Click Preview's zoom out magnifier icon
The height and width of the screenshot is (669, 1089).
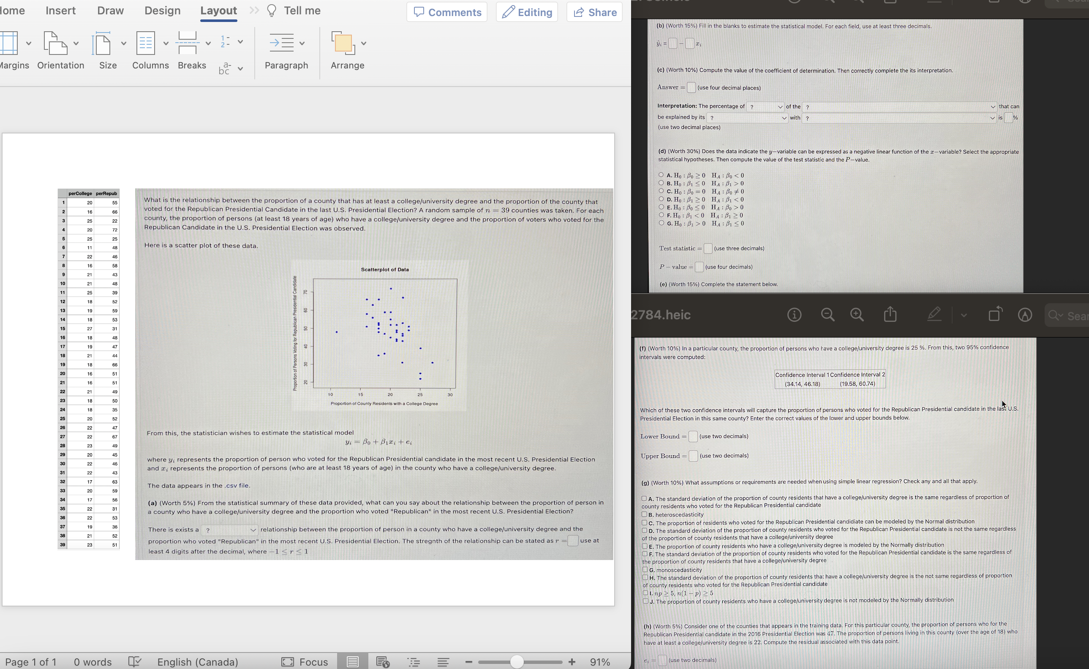click(x=828, y=315)
